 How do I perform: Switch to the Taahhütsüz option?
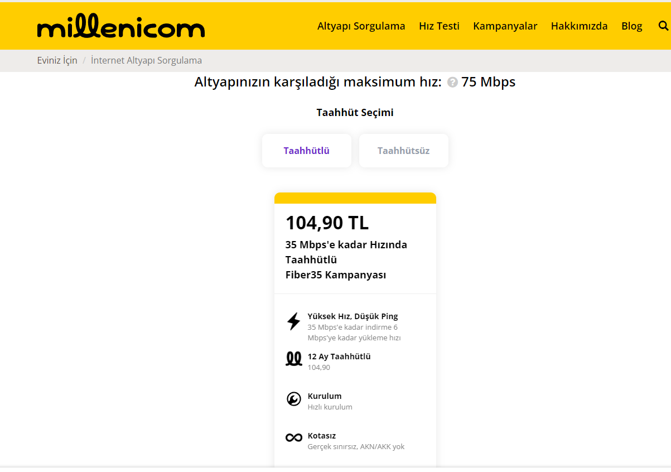click(x=403, y=151)
